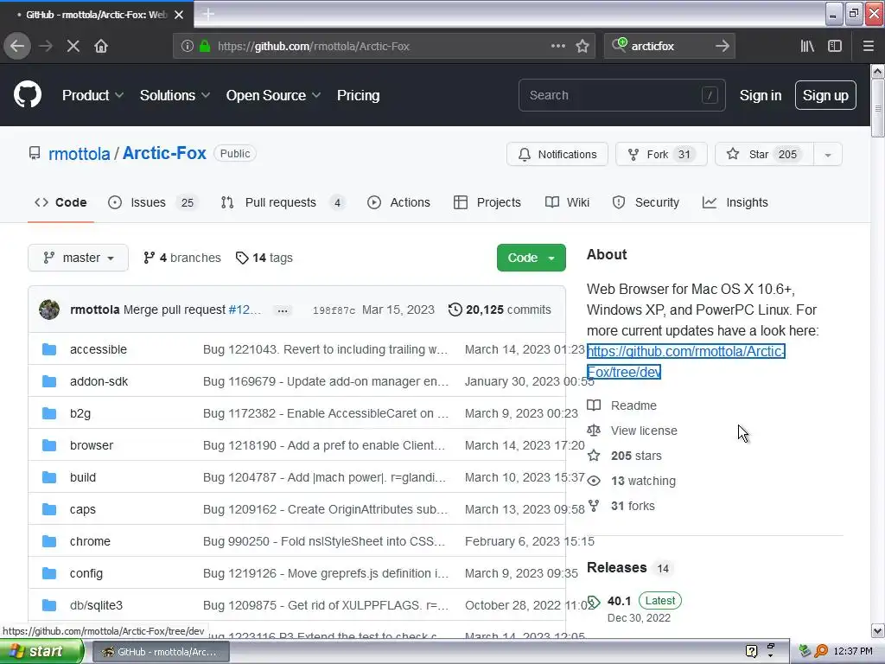885x664 pixels.
Task: Switch to the Issues tab
Action: point(152,202)
